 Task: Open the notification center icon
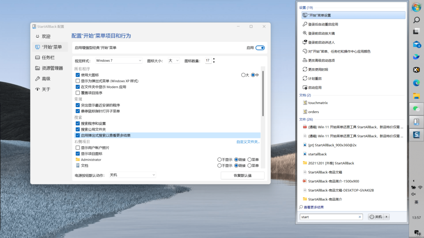[x=417, y=232]
